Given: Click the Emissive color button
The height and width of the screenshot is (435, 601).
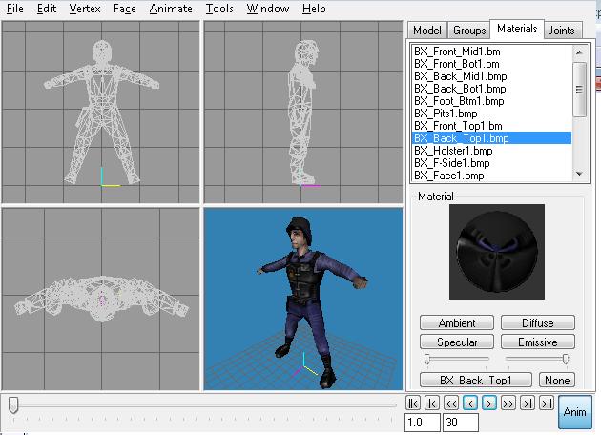Looking at the screenshot, I should point(538,342).
